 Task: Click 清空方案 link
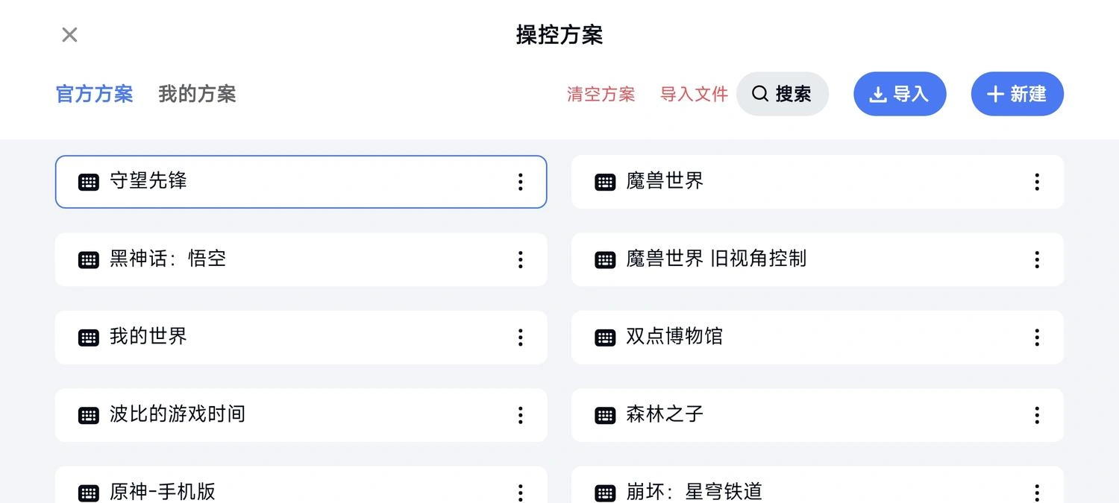[x=601, y=95]
